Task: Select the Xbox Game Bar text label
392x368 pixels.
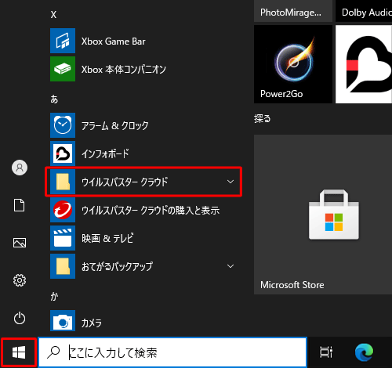Action: pyautogui.click(x=113, y=41)
